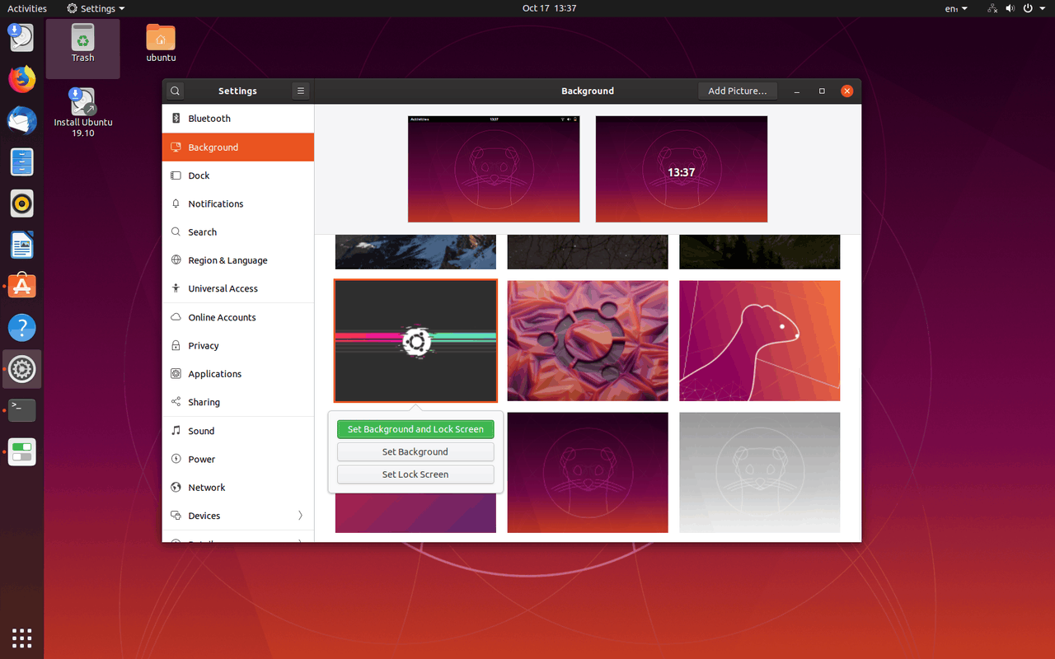This screenshot has height=659, width=1055.
Task: Open LibreOffice Writer from the dock
Action: 22,245
